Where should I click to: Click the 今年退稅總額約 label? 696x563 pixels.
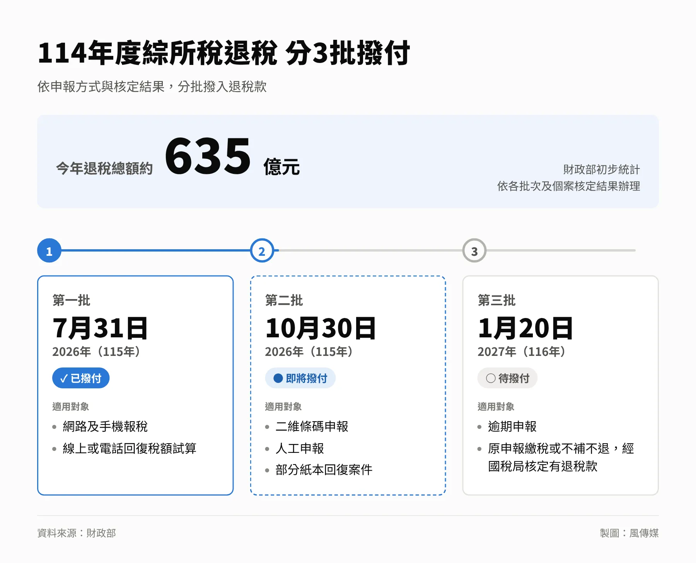point(104,168)
